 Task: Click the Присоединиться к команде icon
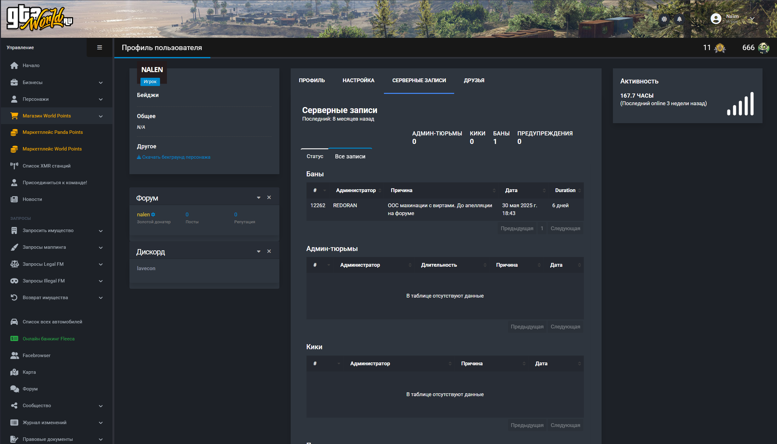coord(14,183)
